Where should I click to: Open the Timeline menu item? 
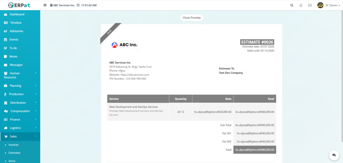tap(15, 23)
